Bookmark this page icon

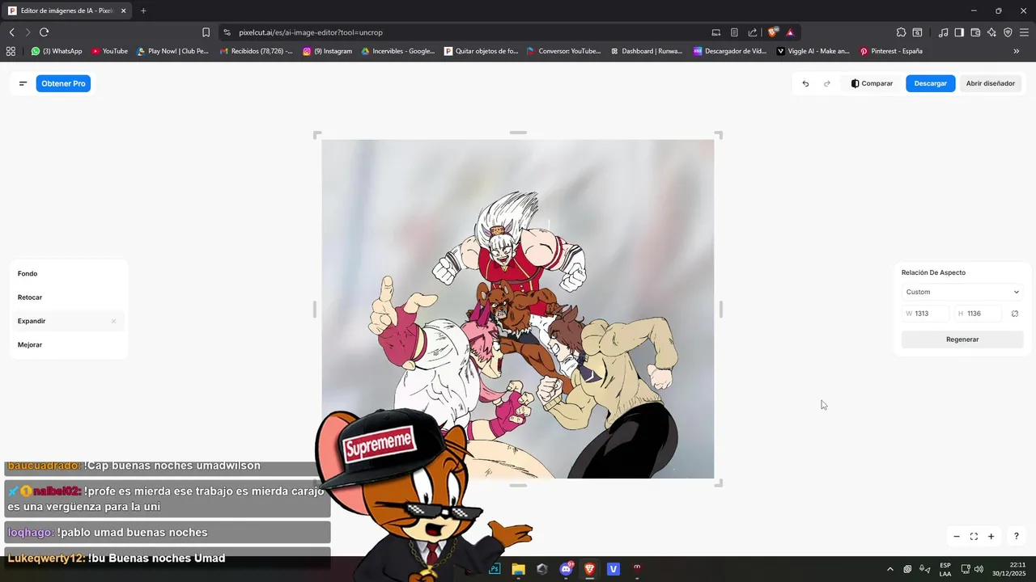tap(206, 32)
